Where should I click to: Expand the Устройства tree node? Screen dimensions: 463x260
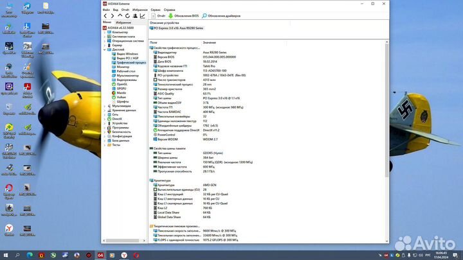pos(105,123)
